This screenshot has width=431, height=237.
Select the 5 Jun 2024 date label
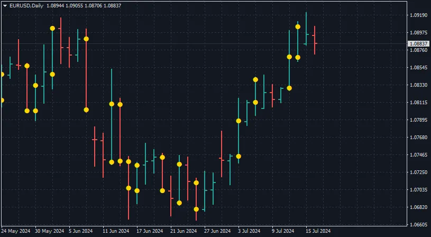tap(81, 231)
